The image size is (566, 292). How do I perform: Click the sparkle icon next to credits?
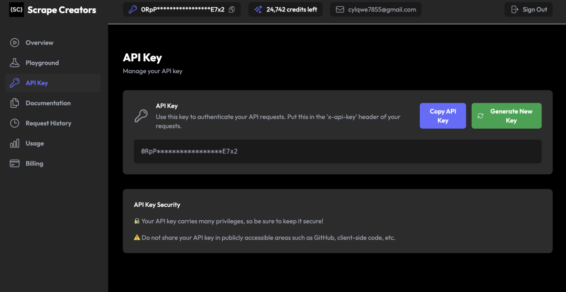tap(258, 9)
